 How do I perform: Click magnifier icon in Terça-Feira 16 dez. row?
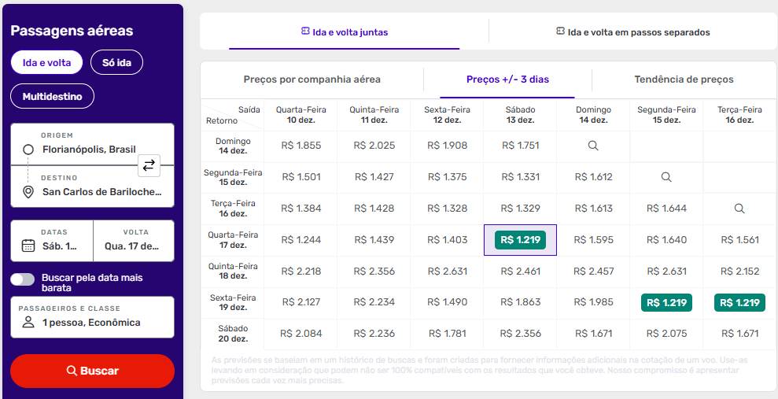click(739, 209)
